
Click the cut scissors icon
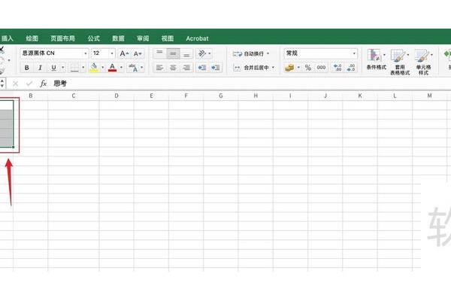pyautogui.click(x=2, y=50)
